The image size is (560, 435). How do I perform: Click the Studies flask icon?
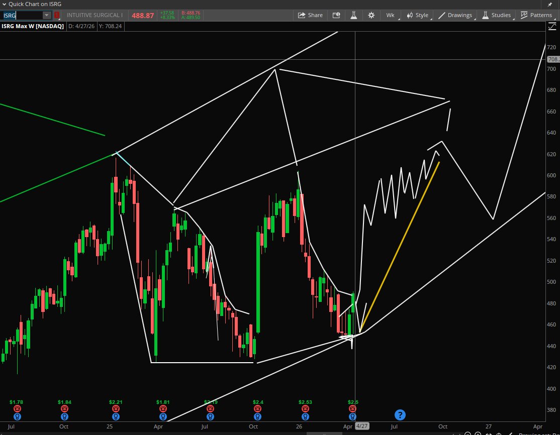[486, 15]
